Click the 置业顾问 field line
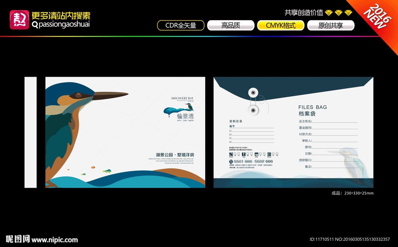398x247 pixels. [x=328, y=128]
